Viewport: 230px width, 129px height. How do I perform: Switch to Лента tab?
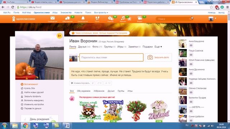pos(73,47)
